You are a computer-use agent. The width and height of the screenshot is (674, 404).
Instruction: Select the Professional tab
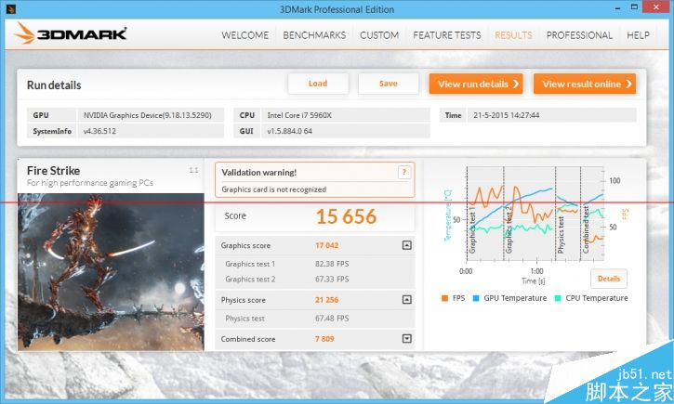tap(579, 35)
